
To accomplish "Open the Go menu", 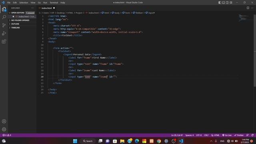I will click(39, 3).
